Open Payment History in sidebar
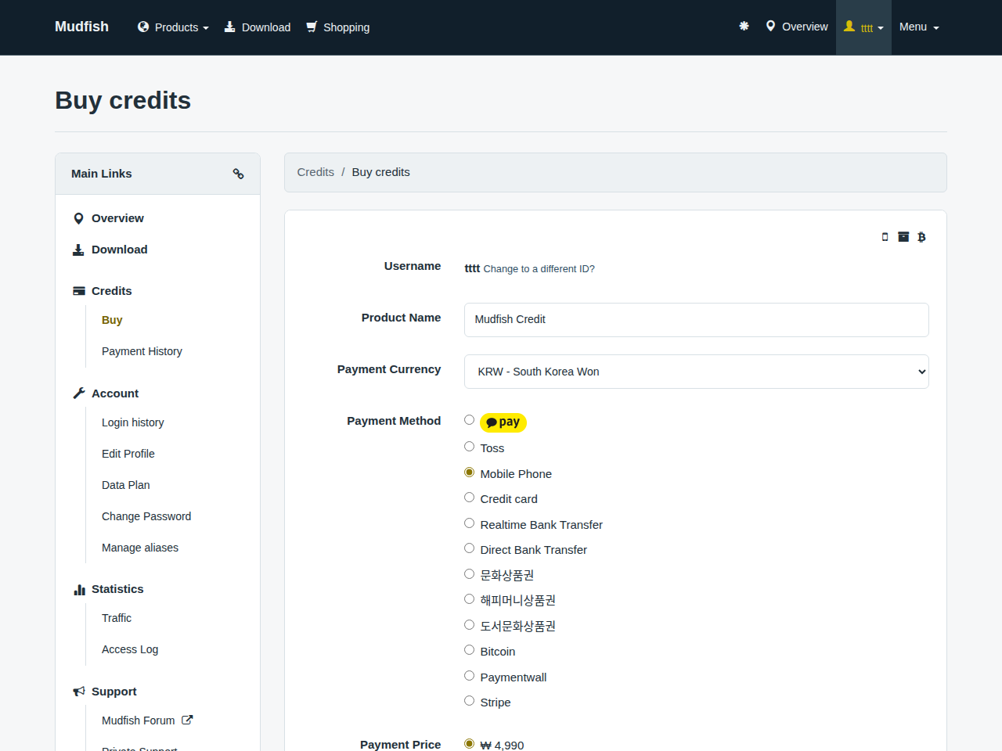Screen dimensions: 1002x751 point(142,351)
